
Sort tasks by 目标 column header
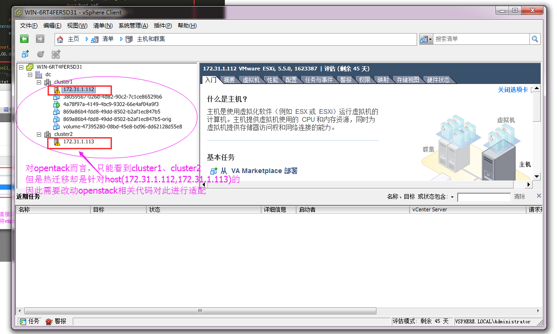[x=118, y=209]
